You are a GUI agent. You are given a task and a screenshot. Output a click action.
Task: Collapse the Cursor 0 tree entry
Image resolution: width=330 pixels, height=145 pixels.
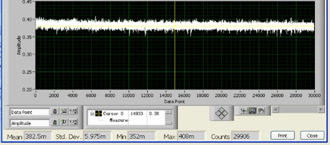tap(92, 114)
